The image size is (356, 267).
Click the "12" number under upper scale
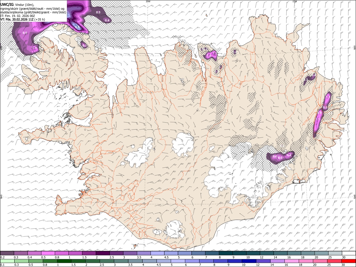click(x=262, y=257)
